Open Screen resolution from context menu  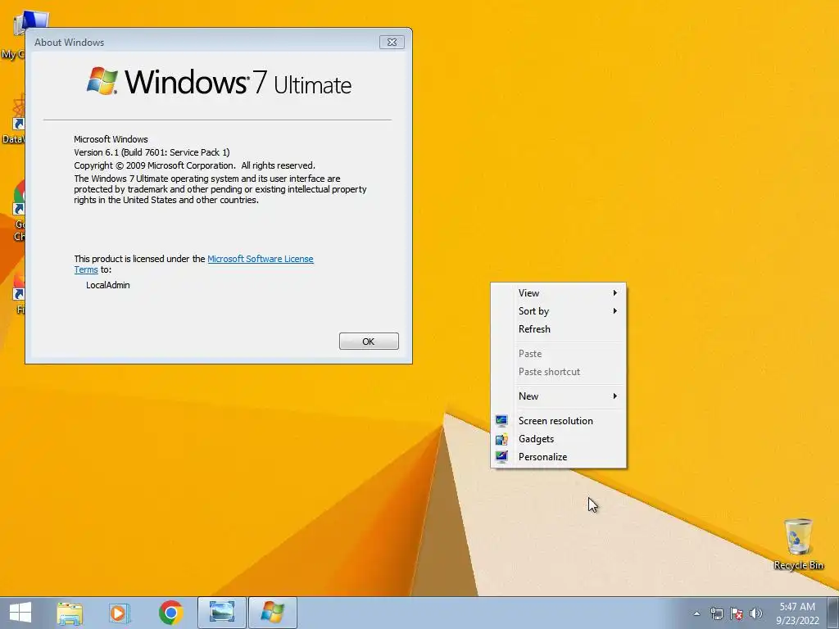[558, 421]
